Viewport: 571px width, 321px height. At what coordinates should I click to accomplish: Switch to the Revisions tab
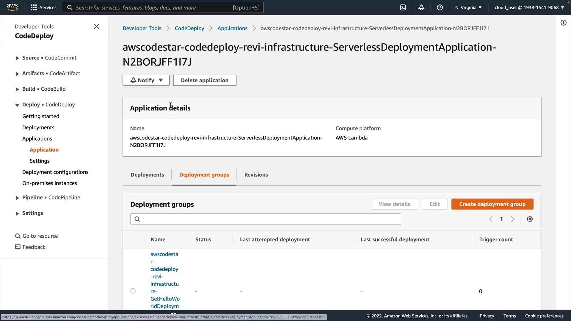[256, 175]
